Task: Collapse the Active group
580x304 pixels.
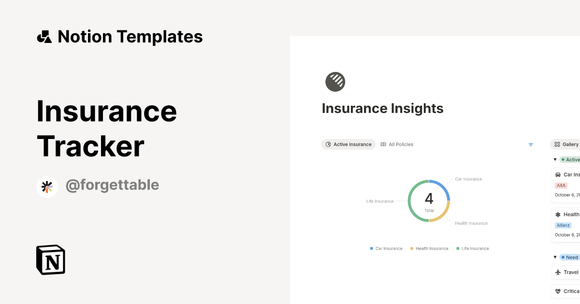Action: click(555, 159)
